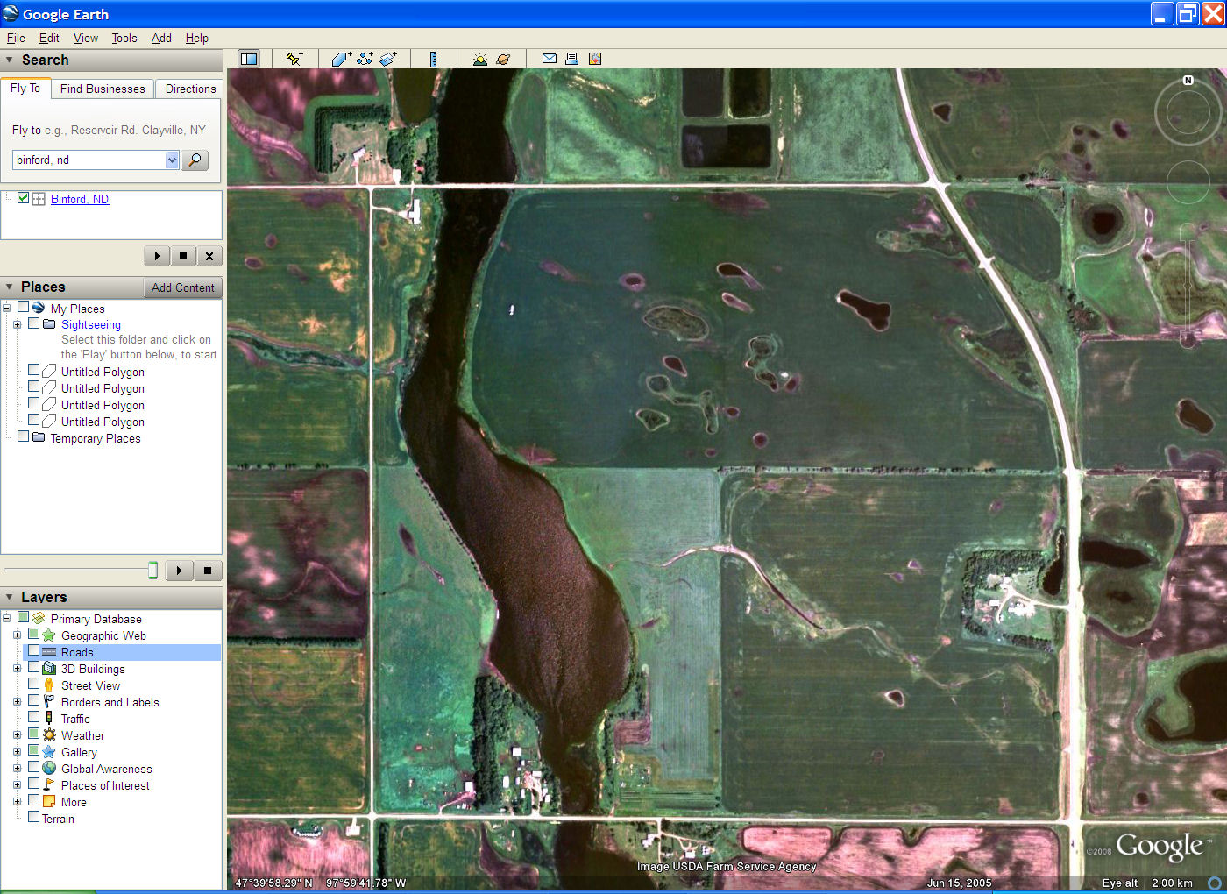The height and width of the screenshot is (894, 1227).
Task: Uncheck the Binford, ND result checkbox
Action: pos(23,198)
